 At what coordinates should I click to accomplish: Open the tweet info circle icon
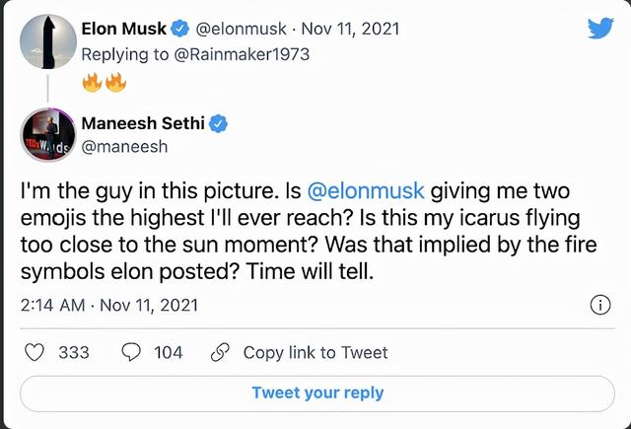pos(599,306)
